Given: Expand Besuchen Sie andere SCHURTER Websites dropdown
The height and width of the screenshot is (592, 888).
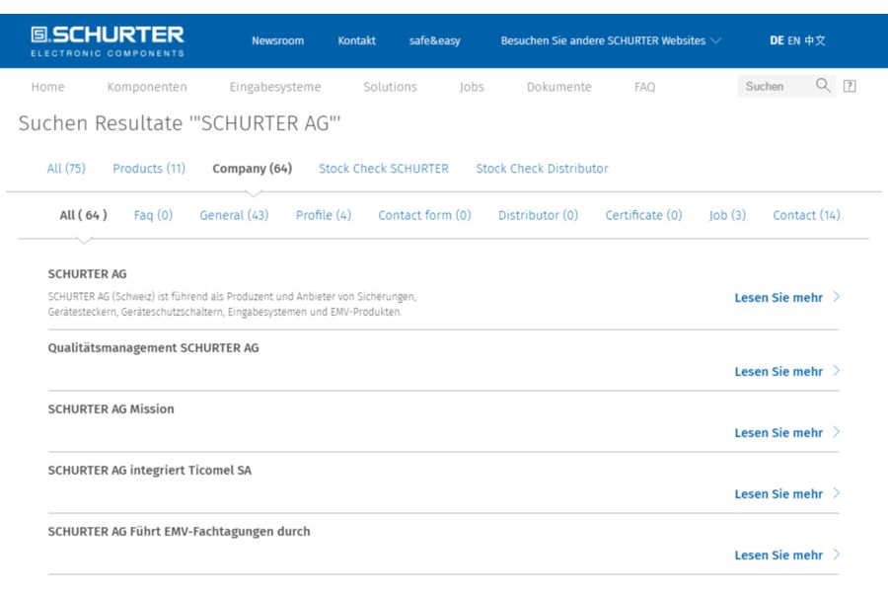Looking at the screenshot, I should coord(611,40).
